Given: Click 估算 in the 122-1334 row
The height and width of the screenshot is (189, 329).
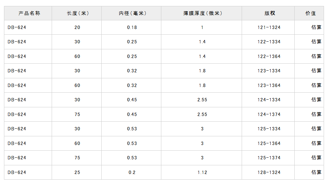Looking at the screenshot, I should tap(316, 42).
